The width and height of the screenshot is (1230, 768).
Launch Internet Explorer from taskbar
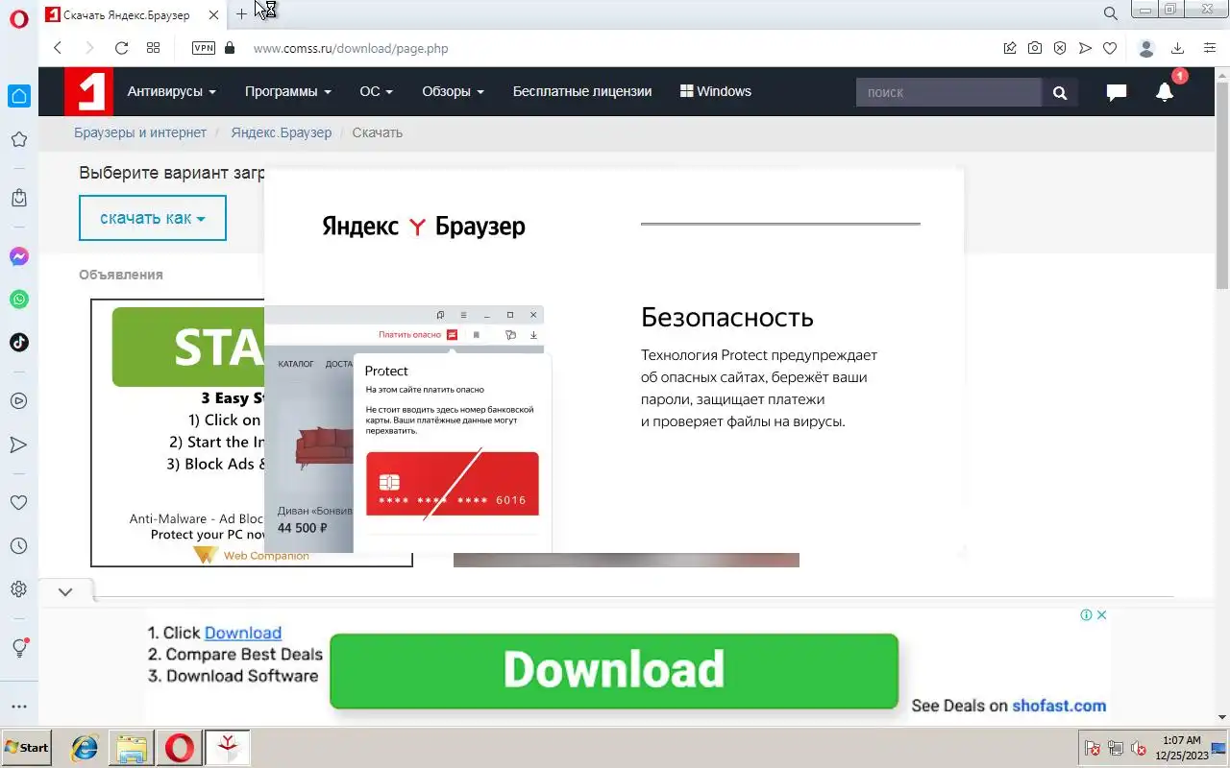tap(85, 748)
